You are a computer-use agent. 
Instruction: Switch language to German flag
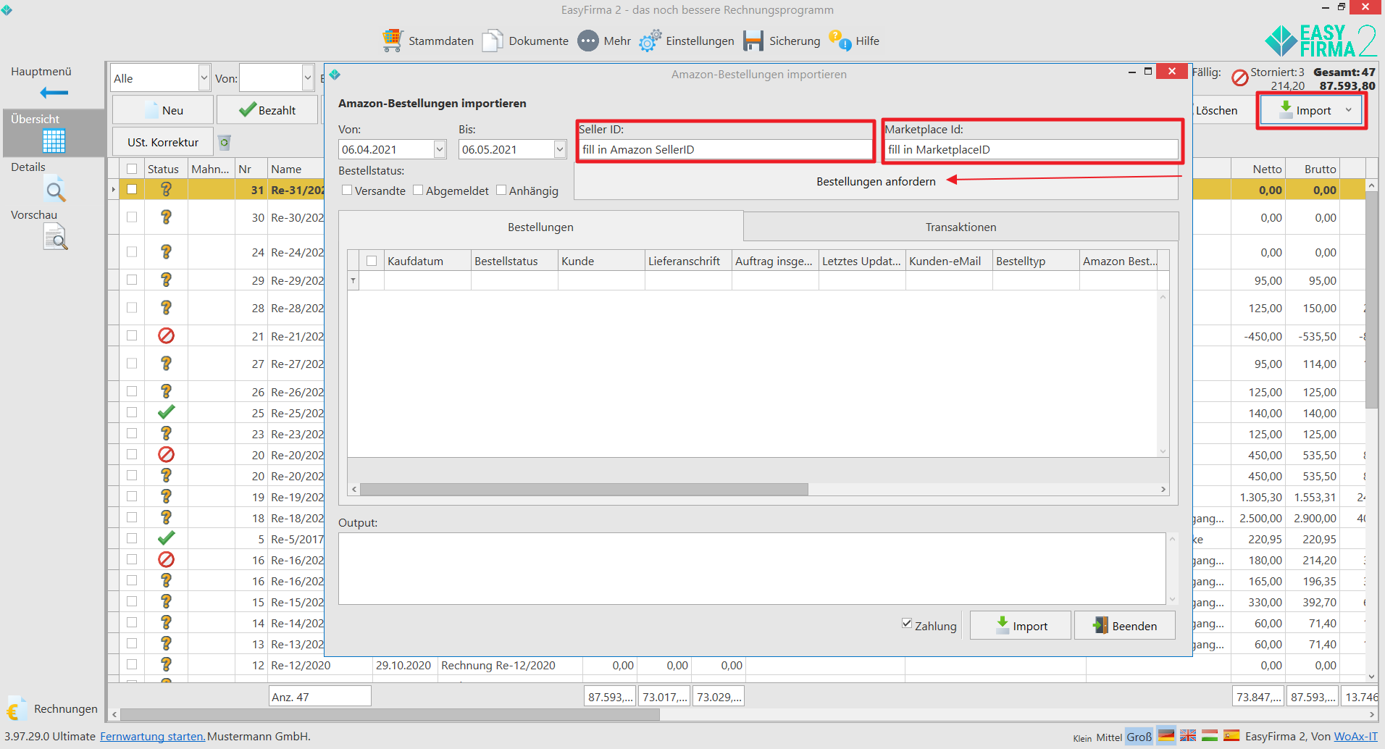click(1166, 736)
